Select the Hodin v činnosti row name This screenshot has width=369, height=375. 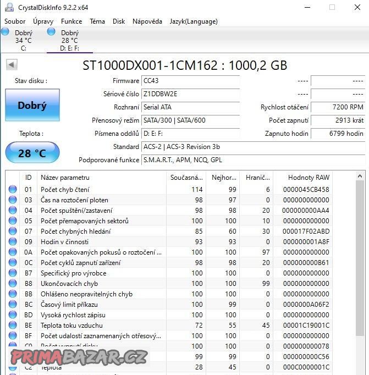pos(64,242)
